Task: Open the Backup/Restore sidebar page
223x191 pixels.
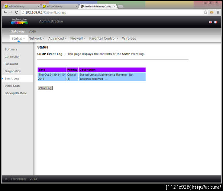Action: 16,93
